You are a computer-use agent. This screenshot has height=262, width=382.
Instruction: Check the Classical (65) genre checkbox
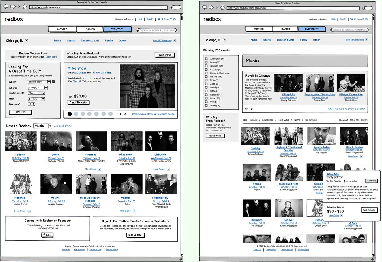tap(206, 66)
